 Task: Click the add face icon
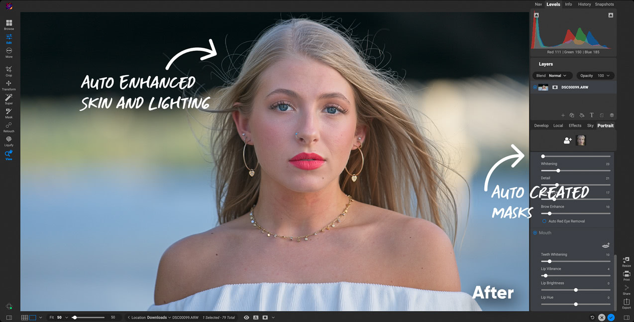pos(567,141)
